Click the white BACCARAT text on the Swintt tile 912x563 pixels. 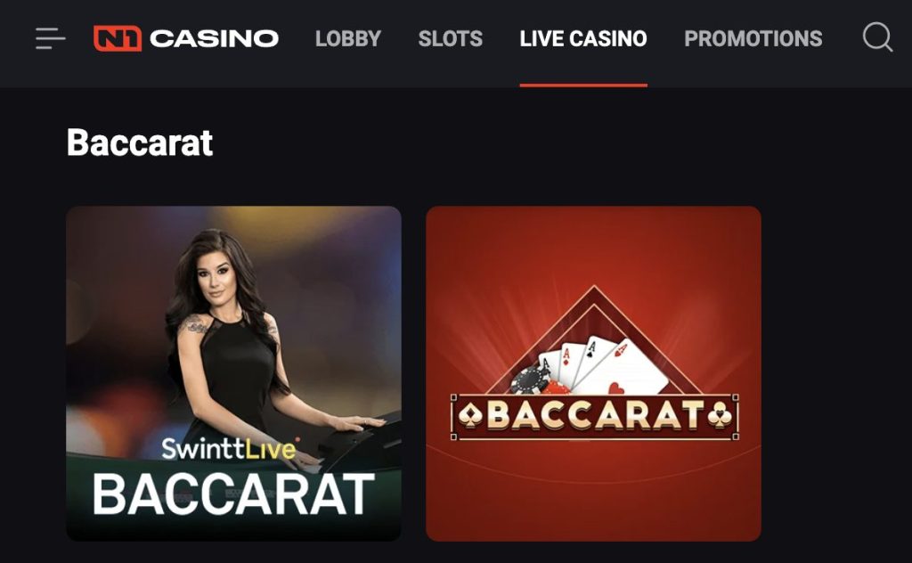(233, 494)
